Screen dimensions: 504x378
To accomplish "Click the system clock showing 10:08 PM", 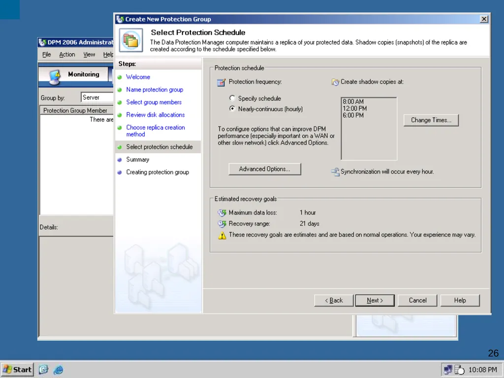I will coord(483,370).
